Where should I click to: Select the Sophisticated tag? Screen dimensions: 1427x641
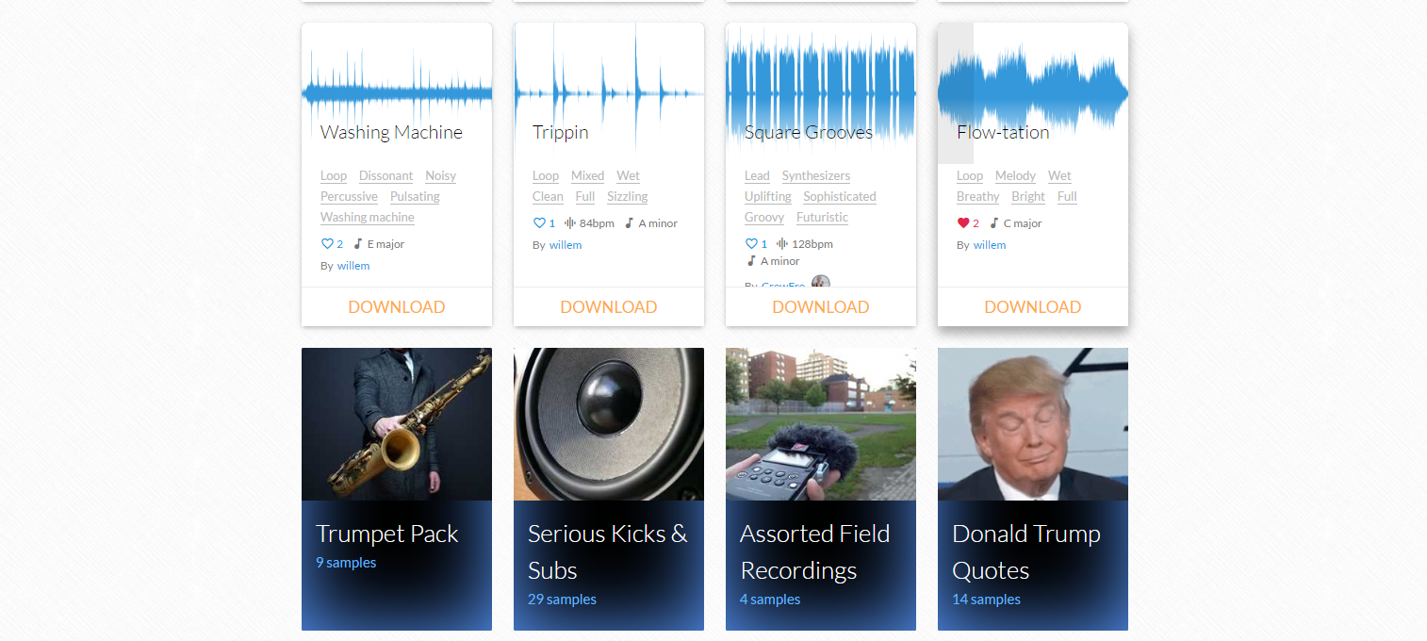coord(840,197)
